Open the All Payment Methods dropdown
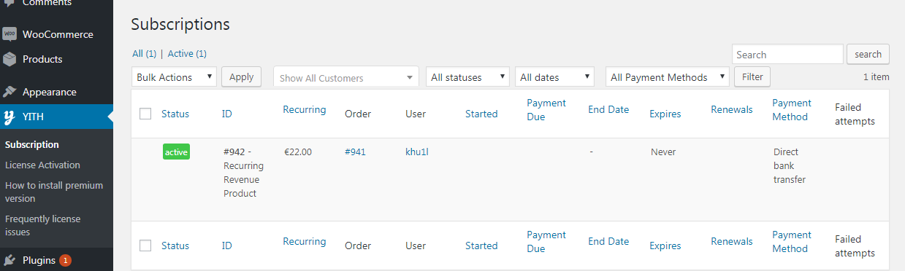Screen dimensions: 905x271 (668, 77)
